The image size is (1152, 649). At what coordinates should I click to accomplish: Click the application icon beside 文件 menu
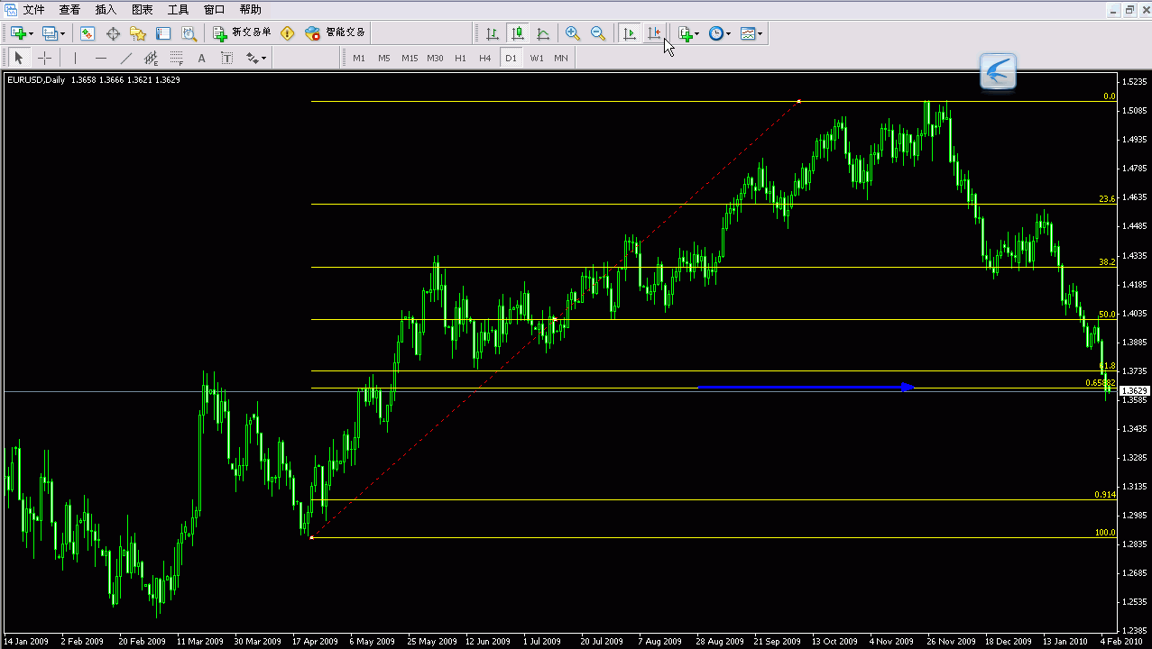click(x=11, y=10)
